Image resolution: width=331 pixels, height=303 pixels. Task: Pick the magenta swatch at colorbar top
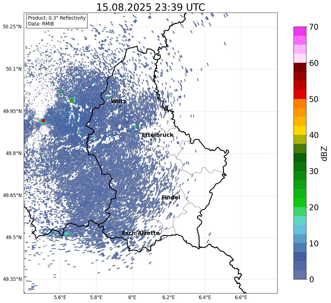point(300,31)
